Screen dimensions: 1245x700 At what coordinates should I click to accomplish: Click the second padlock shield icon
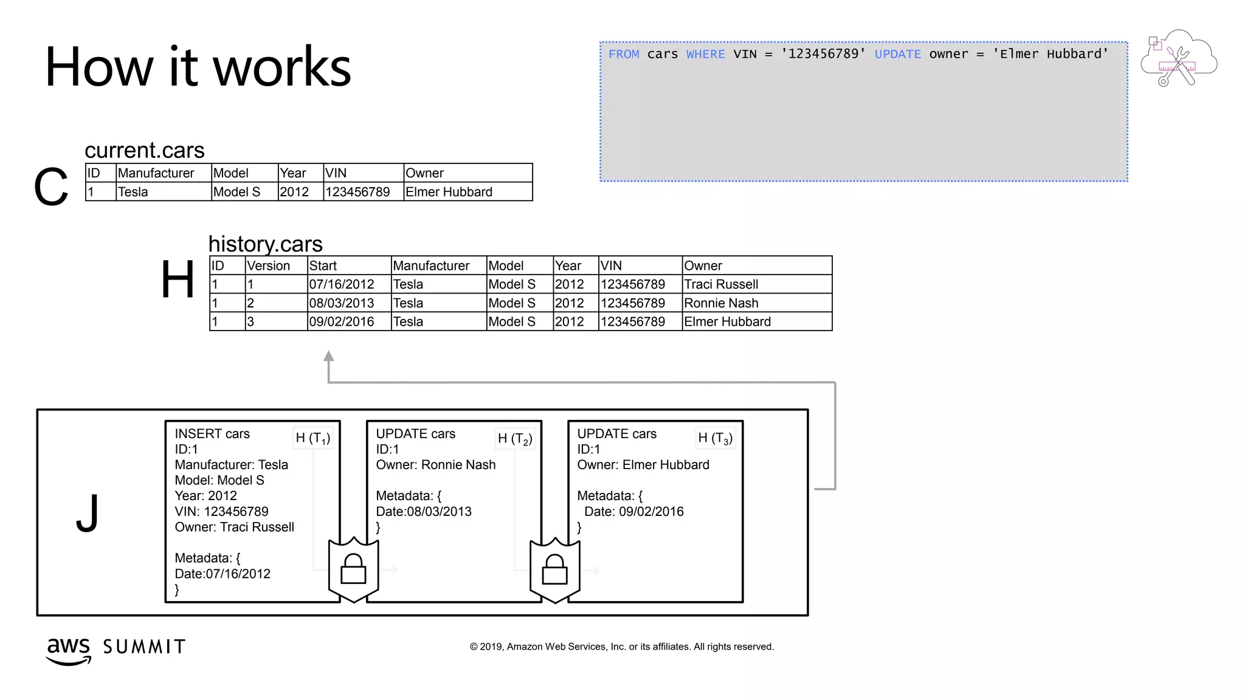tap(554, 569)
